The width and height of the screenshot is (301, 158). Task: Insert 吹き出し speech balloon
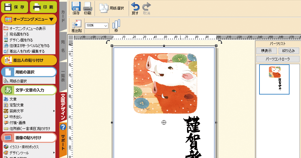click(16, 117)
